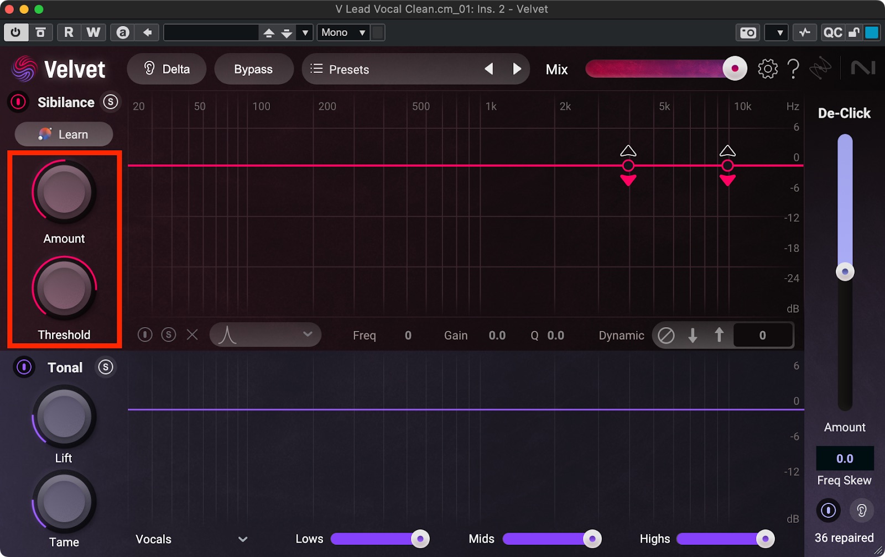This screenshot has width=885, height=557.
Task: Open the settings gear icon
Action: [x=767, y=69]
